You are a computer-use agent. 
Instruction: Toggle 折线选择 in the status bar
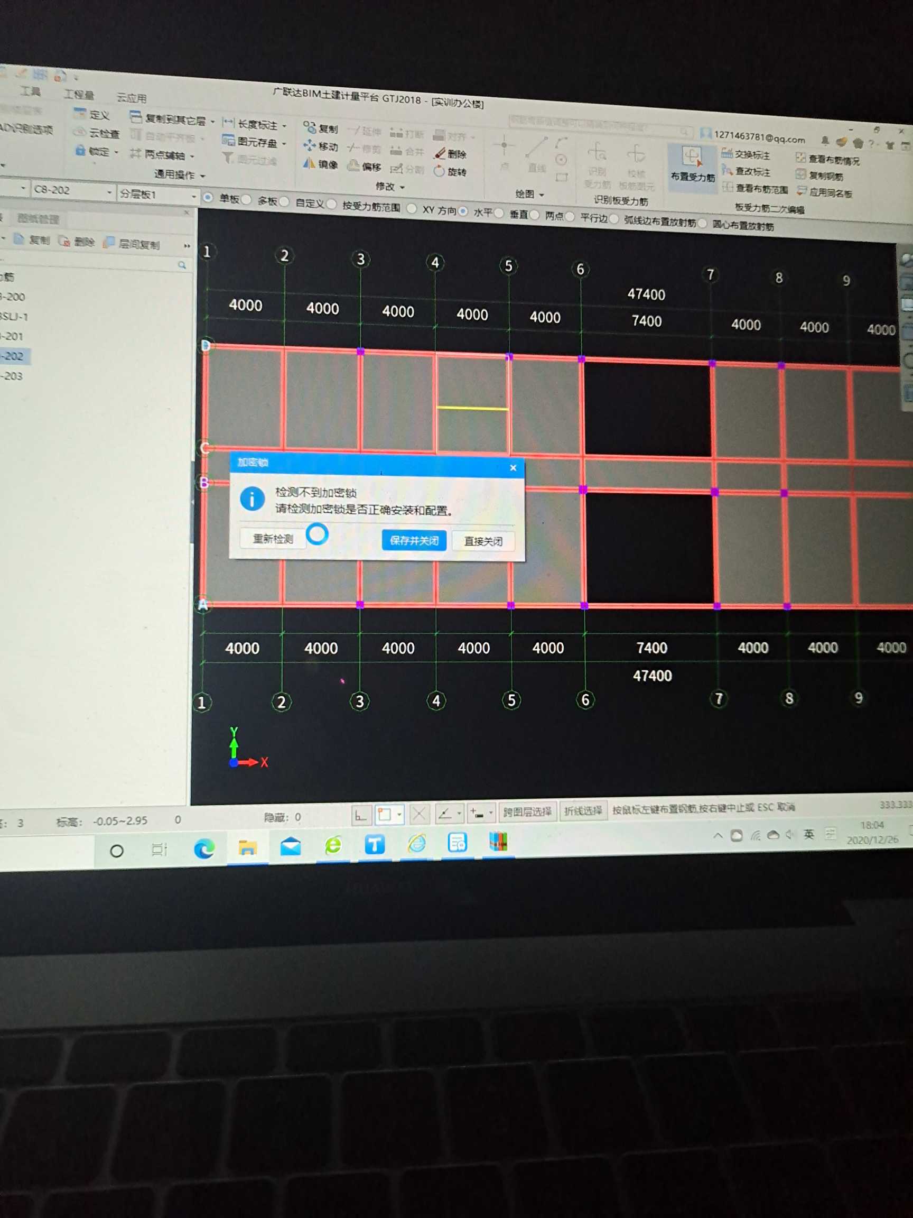point(583,810)
